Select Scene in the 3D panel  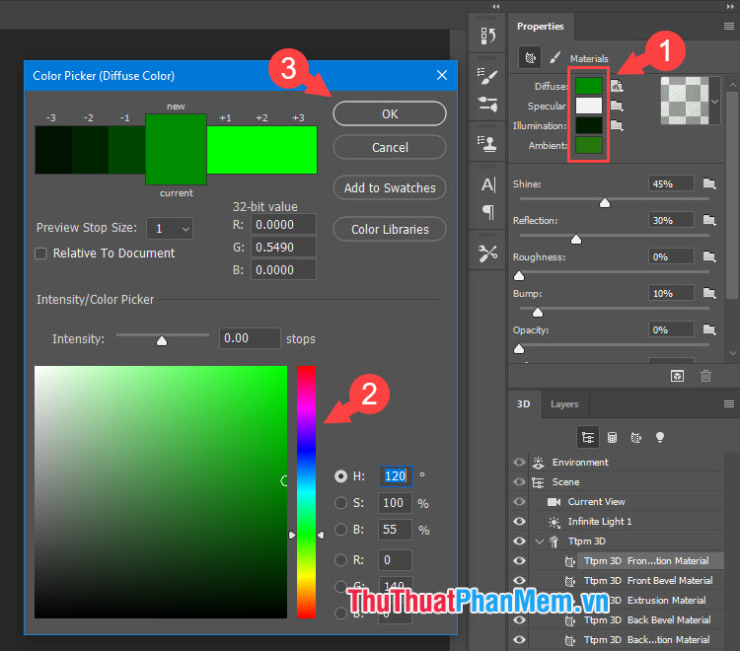566,482
